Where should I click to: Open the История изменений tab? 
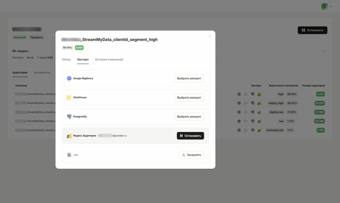click(x=109, y=59)
